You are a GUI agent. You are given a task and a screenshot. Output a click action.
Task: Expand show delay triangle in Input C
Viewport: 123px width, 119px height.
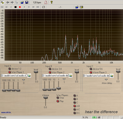click(x=106, y=80)
